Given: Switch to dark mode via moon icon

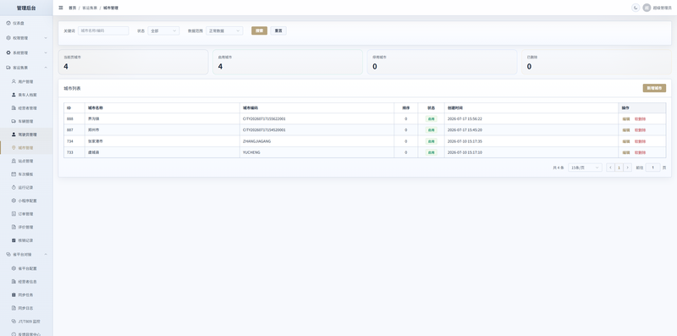Looking at the screenshot, I should [636, 8].
